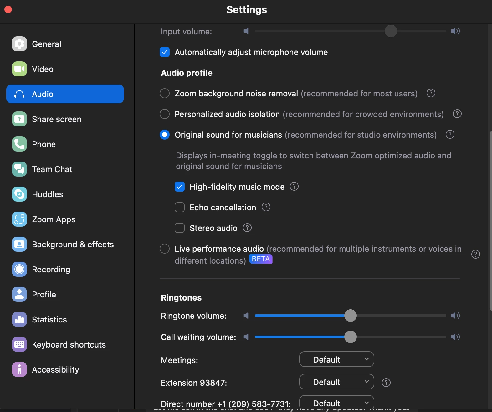Image resolution: width=492 pixels, height=412 pixels.
Task: Click the Zoom Apps icon
Action: pos(19,219)
